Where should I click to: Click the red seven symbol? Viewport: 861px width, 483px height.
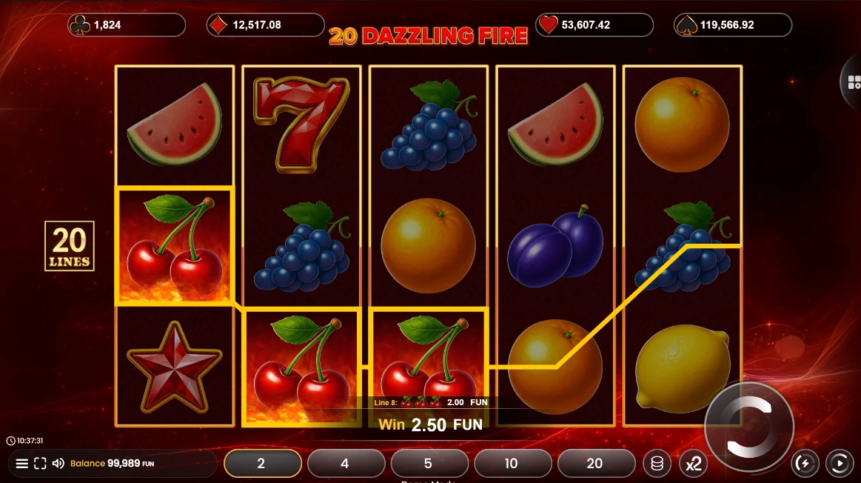pyautogui.click(x=301, y=124)
